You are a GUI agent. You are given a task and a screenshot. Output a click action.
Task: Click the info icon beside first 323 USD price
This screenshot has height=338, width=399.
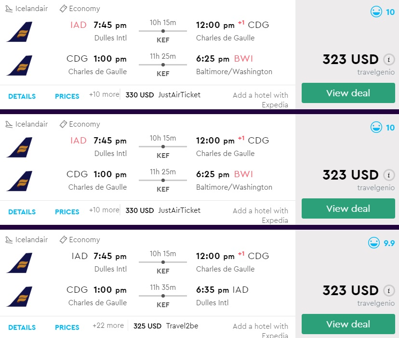coord(389,60)
